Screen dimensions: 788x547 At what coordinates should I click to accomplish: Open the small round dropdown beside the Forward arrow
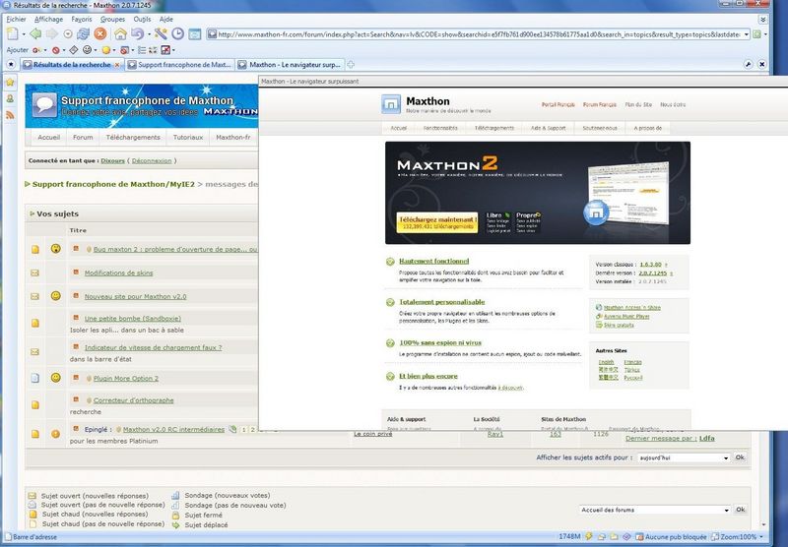67,34
